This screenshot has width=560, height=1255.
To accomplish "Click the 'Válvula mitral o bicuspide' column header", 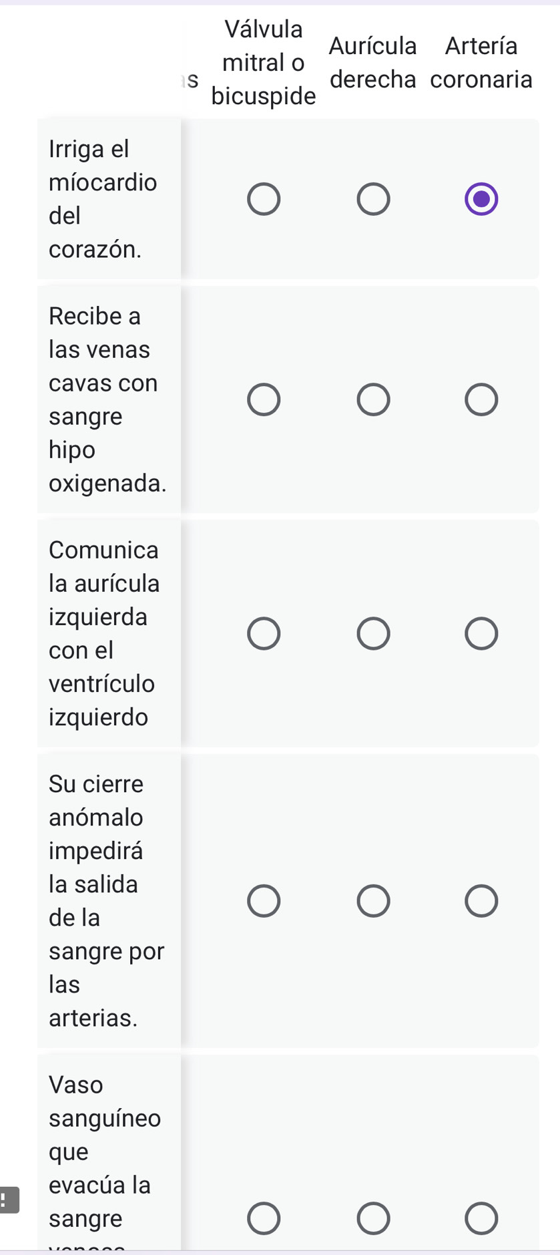I will 264,63.
